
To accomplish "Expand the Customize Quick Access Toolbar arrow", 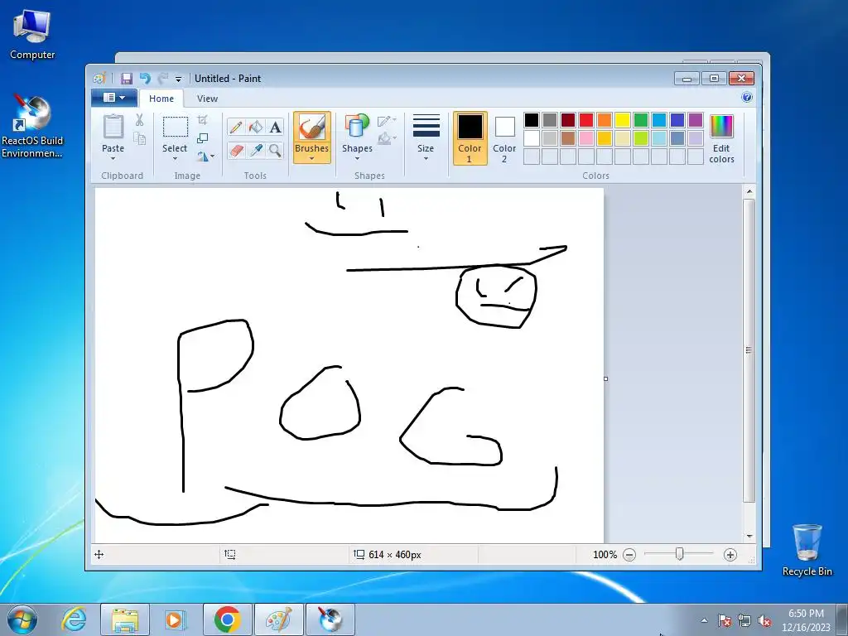I will 178,79.
